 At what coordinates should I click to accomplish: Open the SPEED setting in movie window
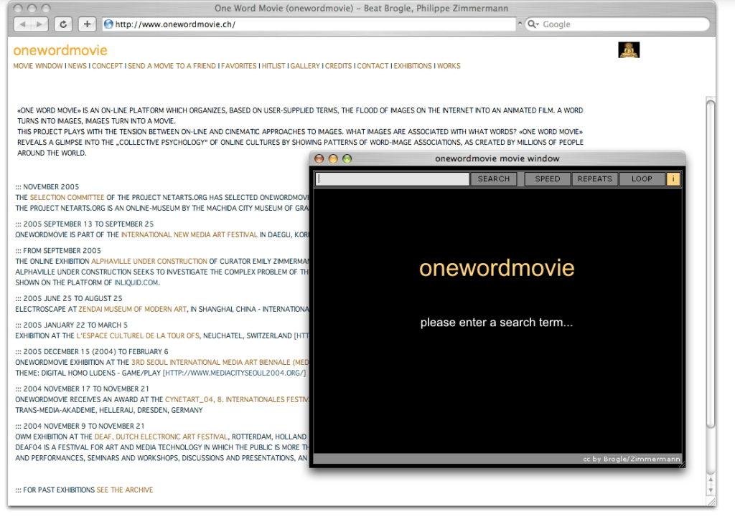tap(547, 179)
